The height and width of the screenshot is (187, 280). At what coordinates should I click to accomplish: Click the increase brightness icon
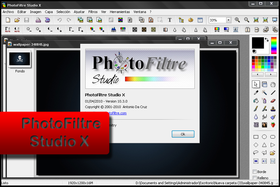click(x=38, y=30)
